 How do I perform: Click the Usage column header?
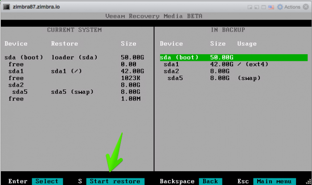tap(247, 44)
